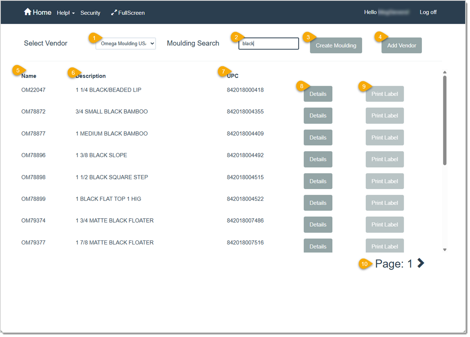Click the Home house icon
470x337 pixels.
(28, 12)
